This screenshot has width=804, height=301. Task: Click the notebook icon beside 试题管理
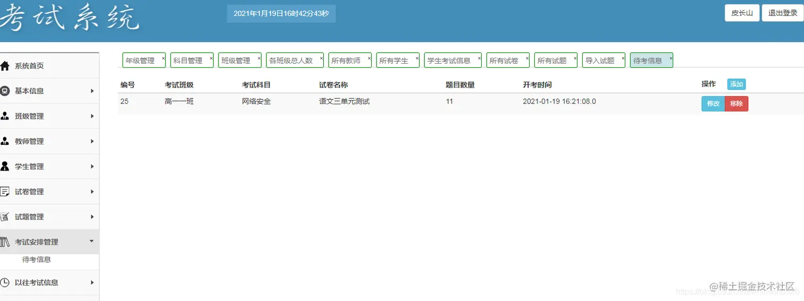[5, 217]
